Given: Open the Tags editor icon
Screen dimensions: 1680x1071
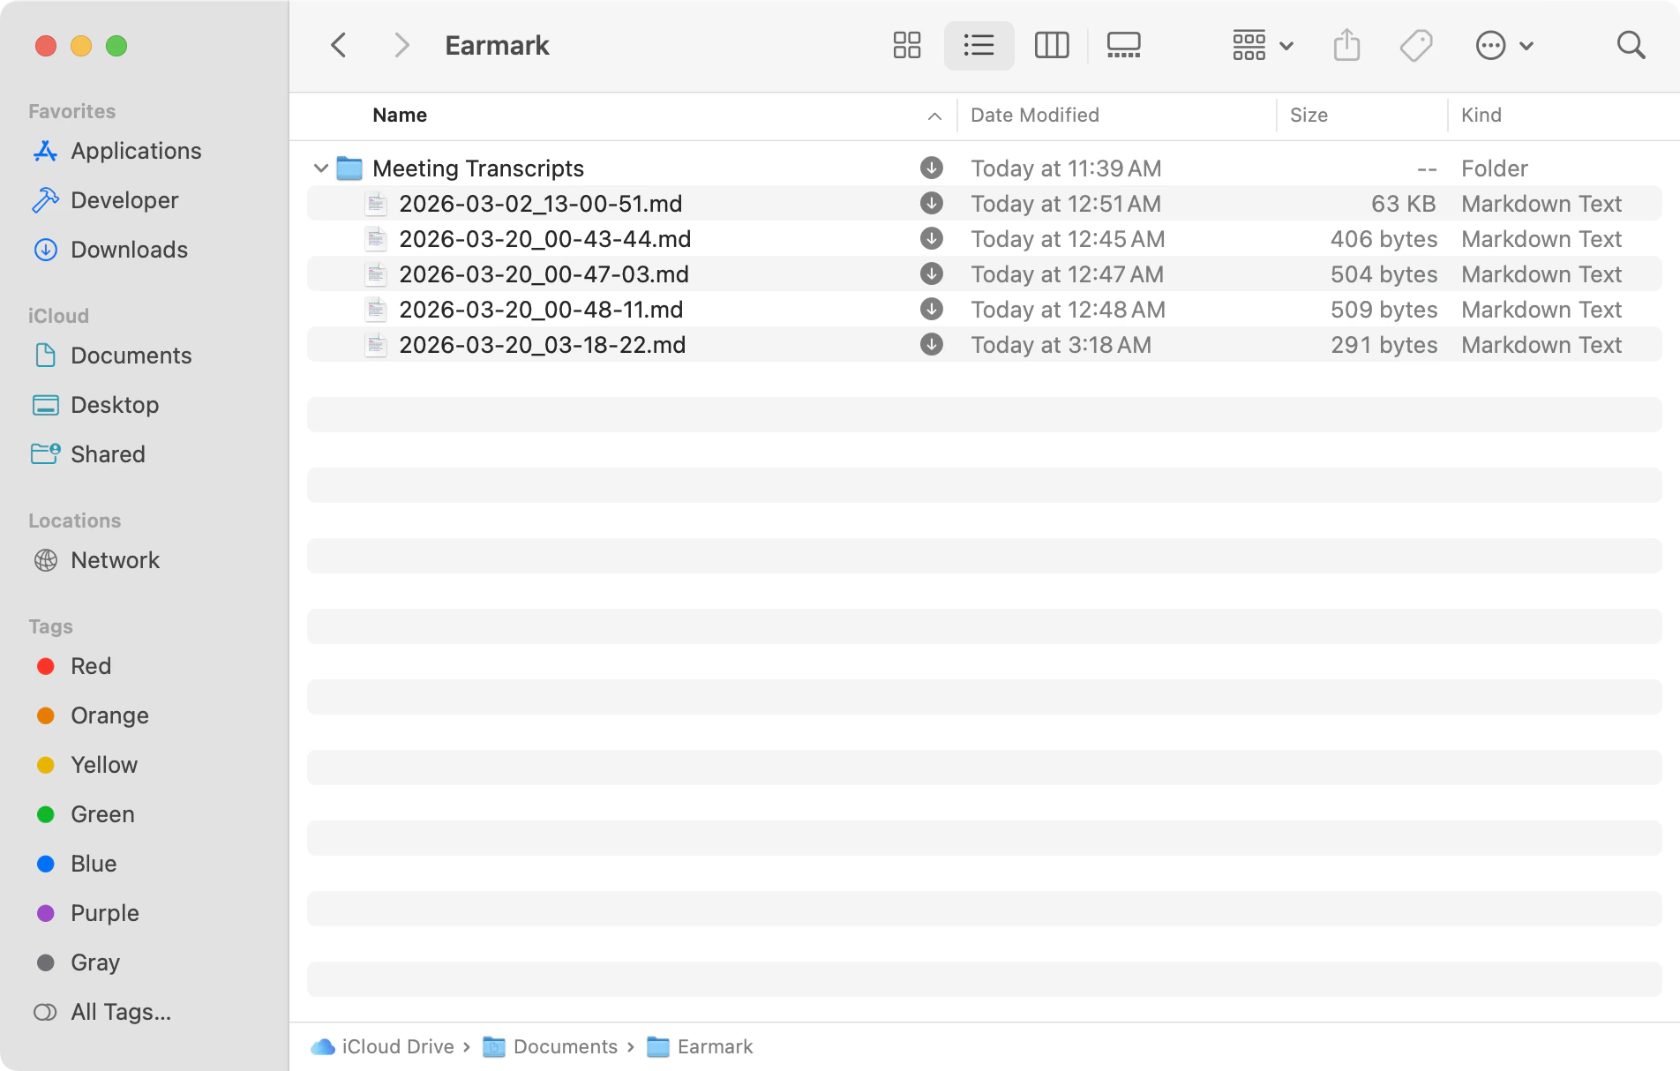Looking at the screenshot, I should click(x=1414, y=45).
